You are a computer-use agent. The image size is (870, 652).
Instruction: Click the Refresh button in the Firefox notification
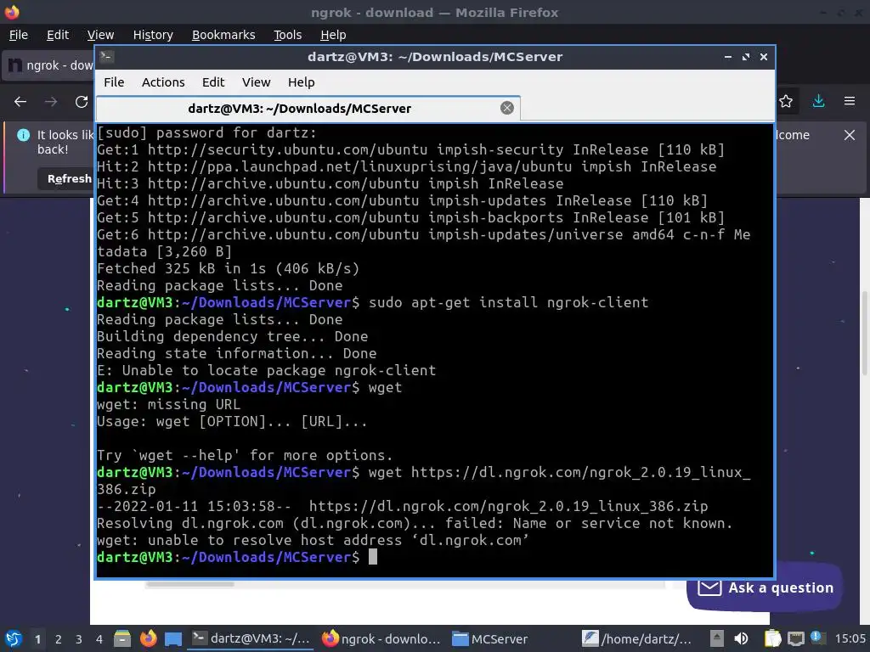pyautogui.click(x=65, y=178)
